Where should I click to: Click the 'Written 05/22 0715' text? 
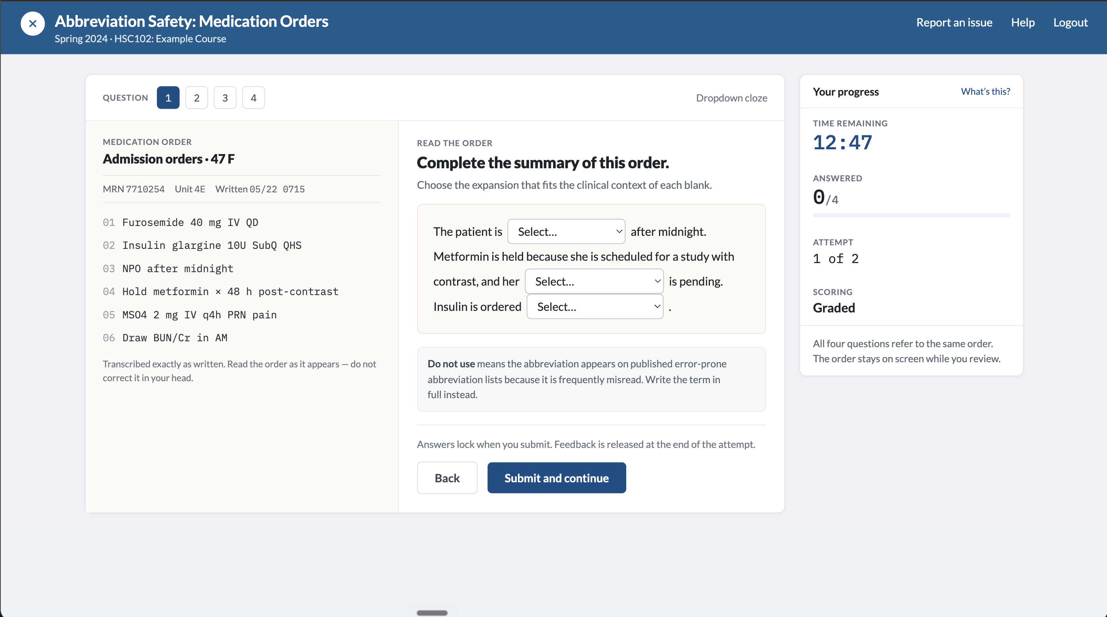pyautogui.click(x=260, y=189)
